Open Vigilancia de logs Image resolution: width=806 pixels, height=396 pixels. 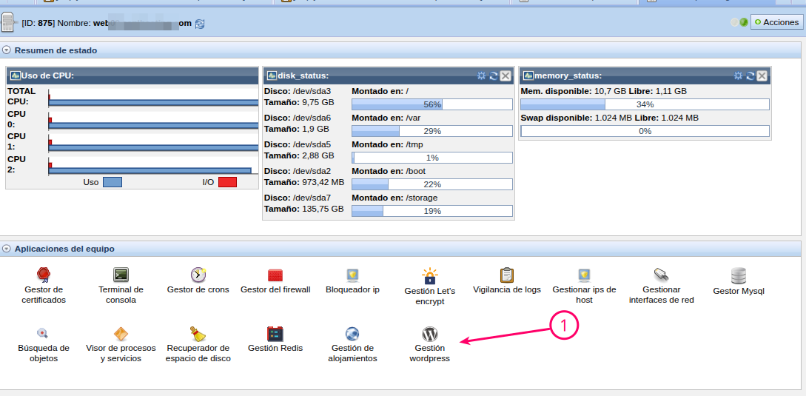[x=507, y=275]
